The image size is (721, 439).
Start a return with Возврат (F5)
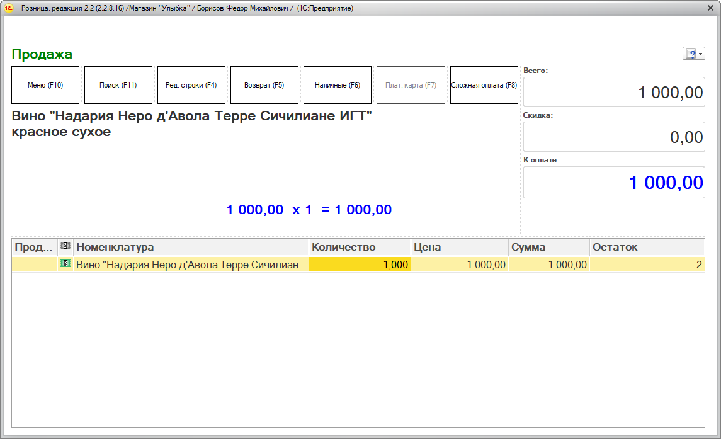click(264, 85)
